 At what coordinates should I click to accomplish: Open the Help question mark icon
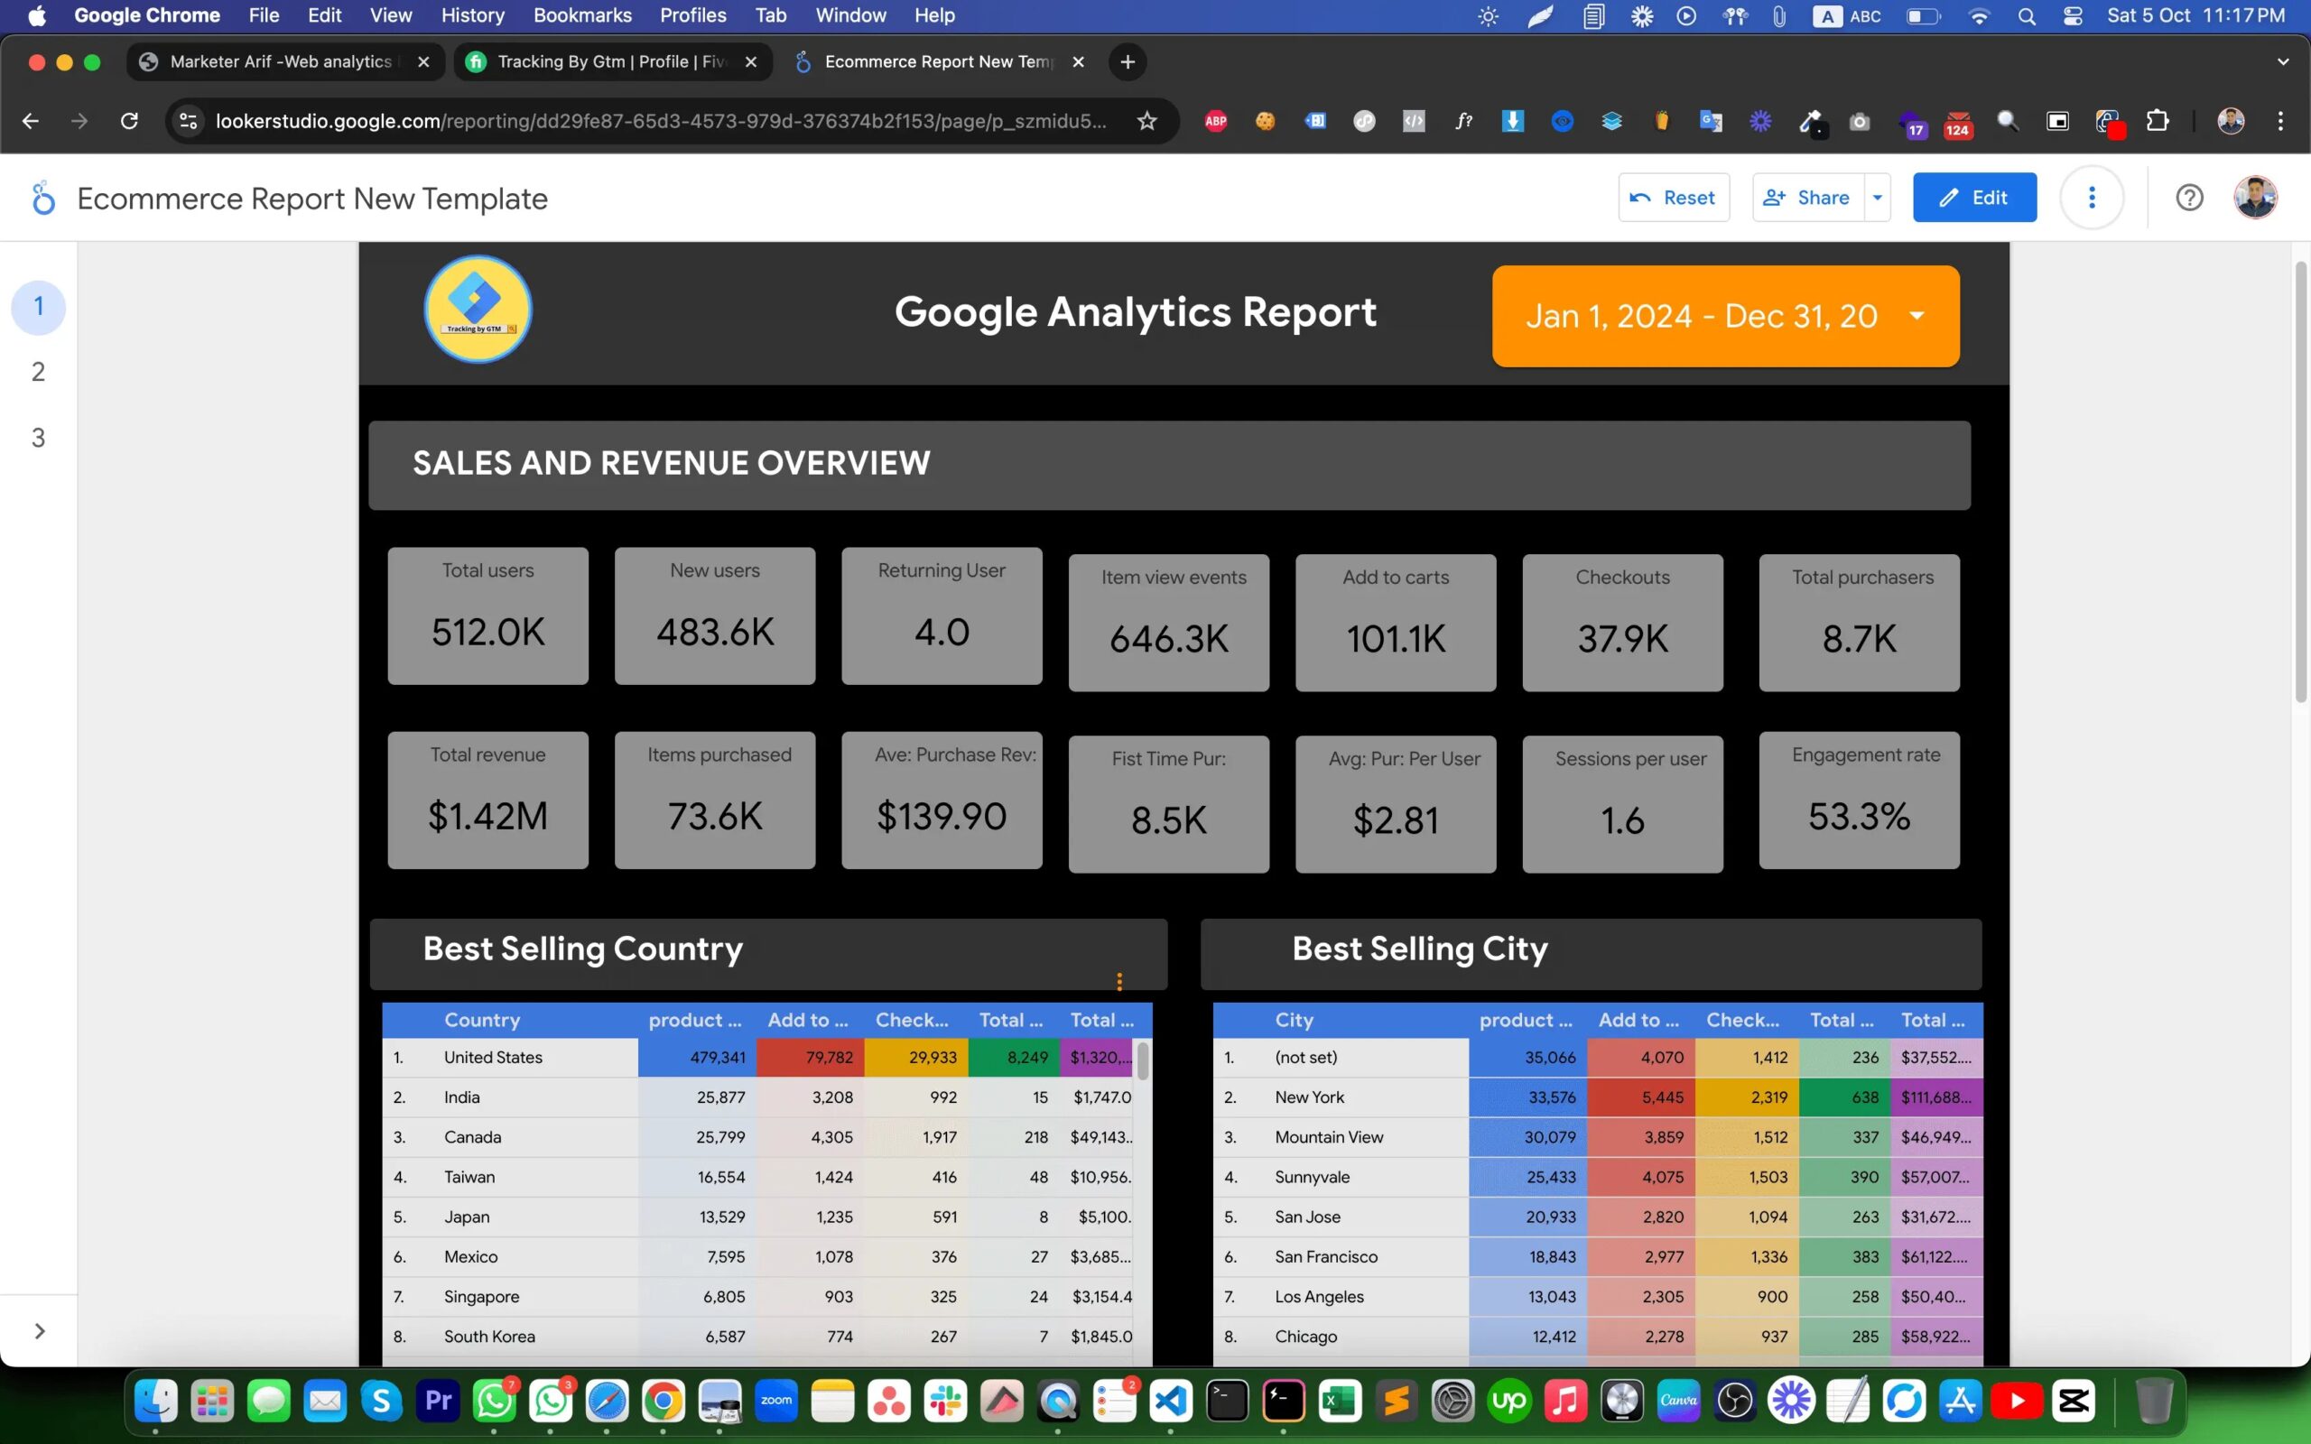2189,198
